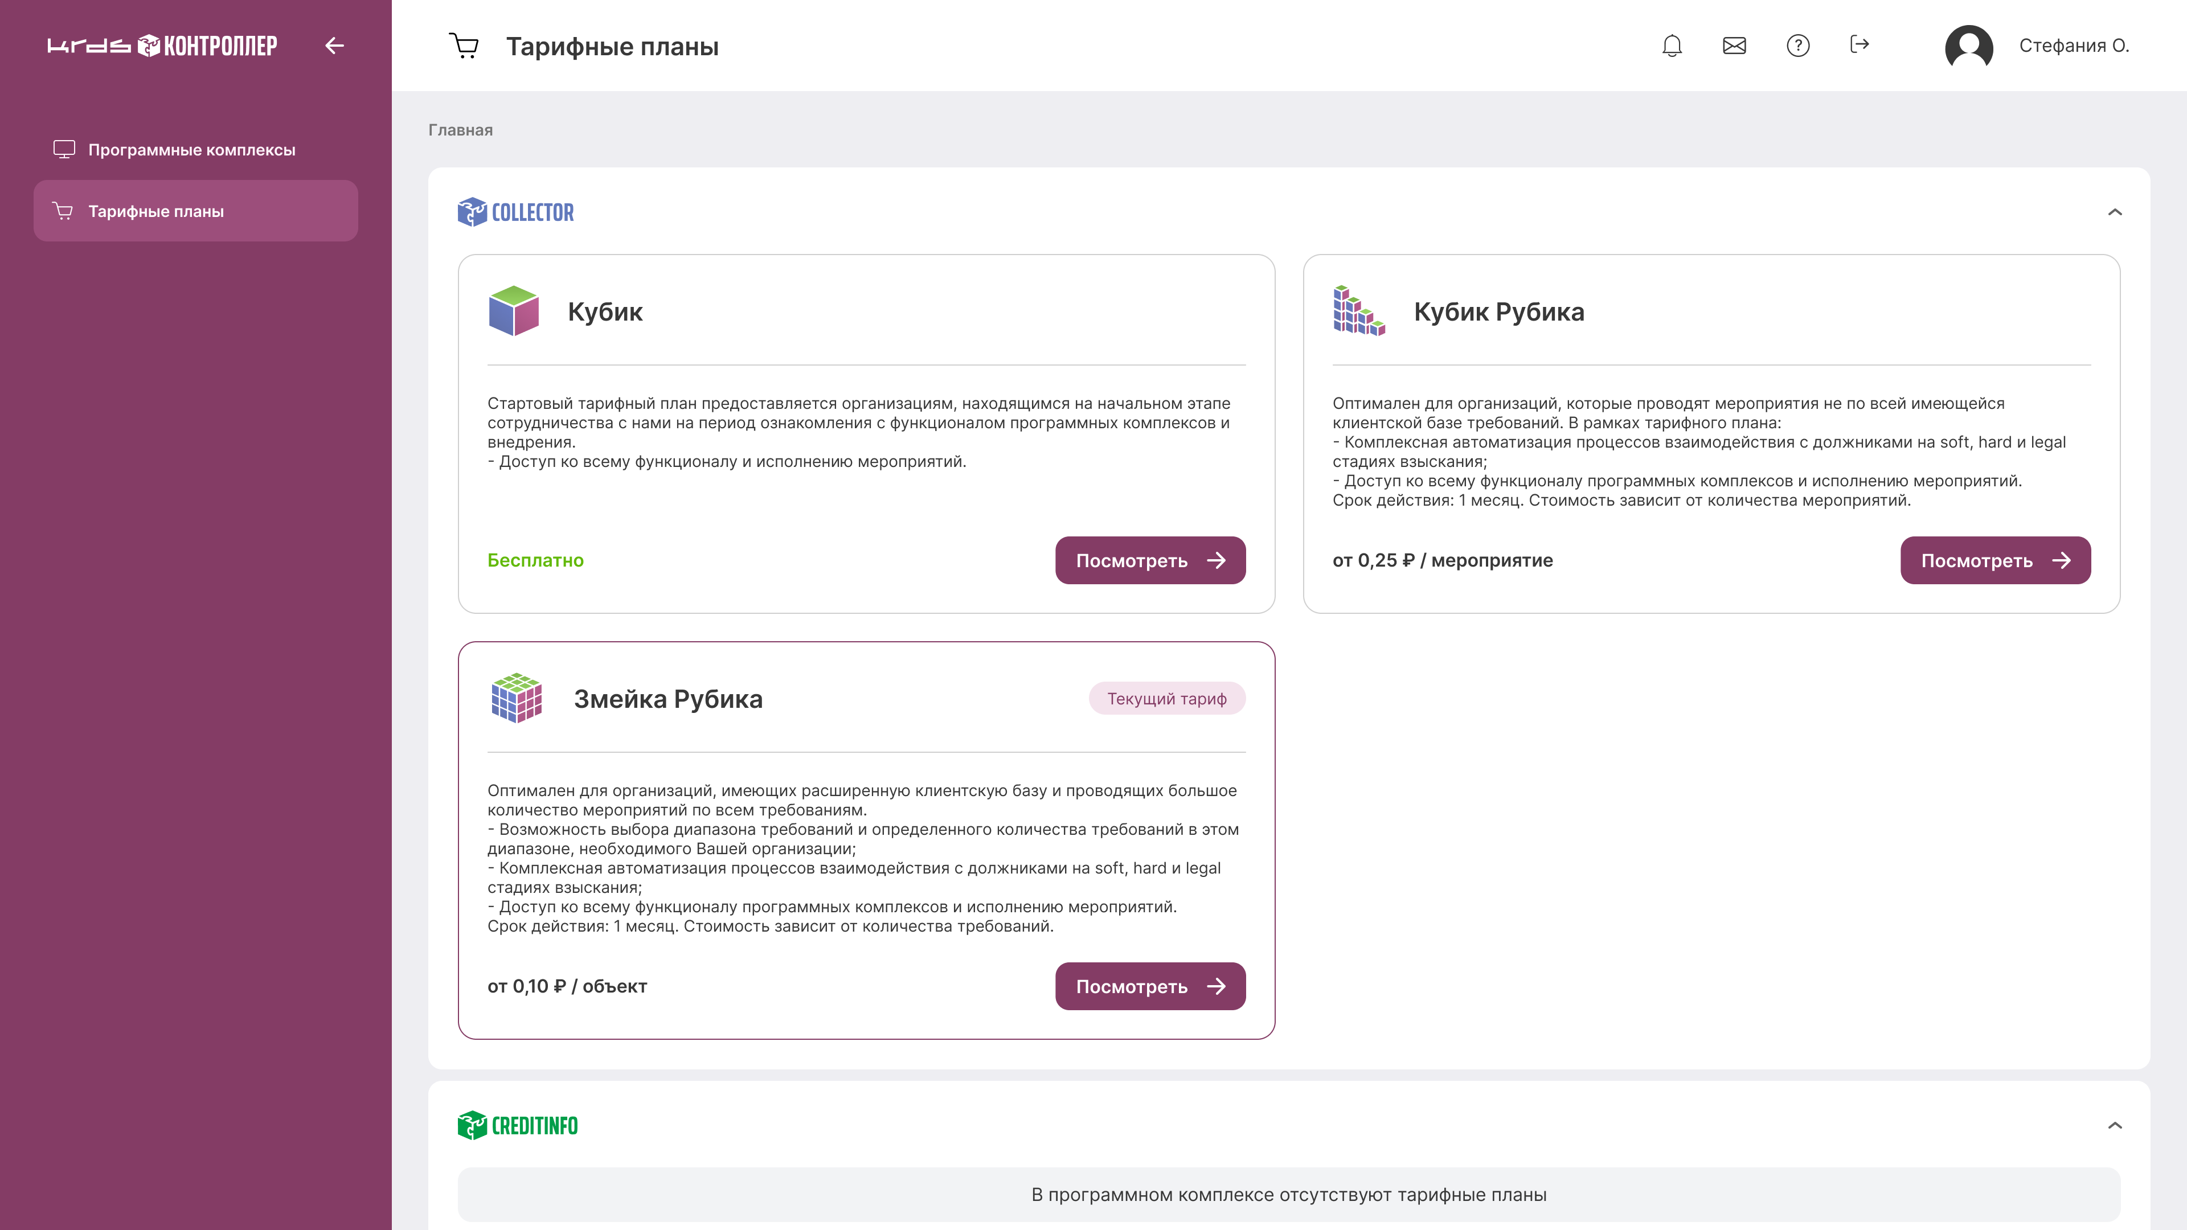Go to the Главная breadcrumb link
This screenshot has height=1230, width=2187.
[460, 130]
